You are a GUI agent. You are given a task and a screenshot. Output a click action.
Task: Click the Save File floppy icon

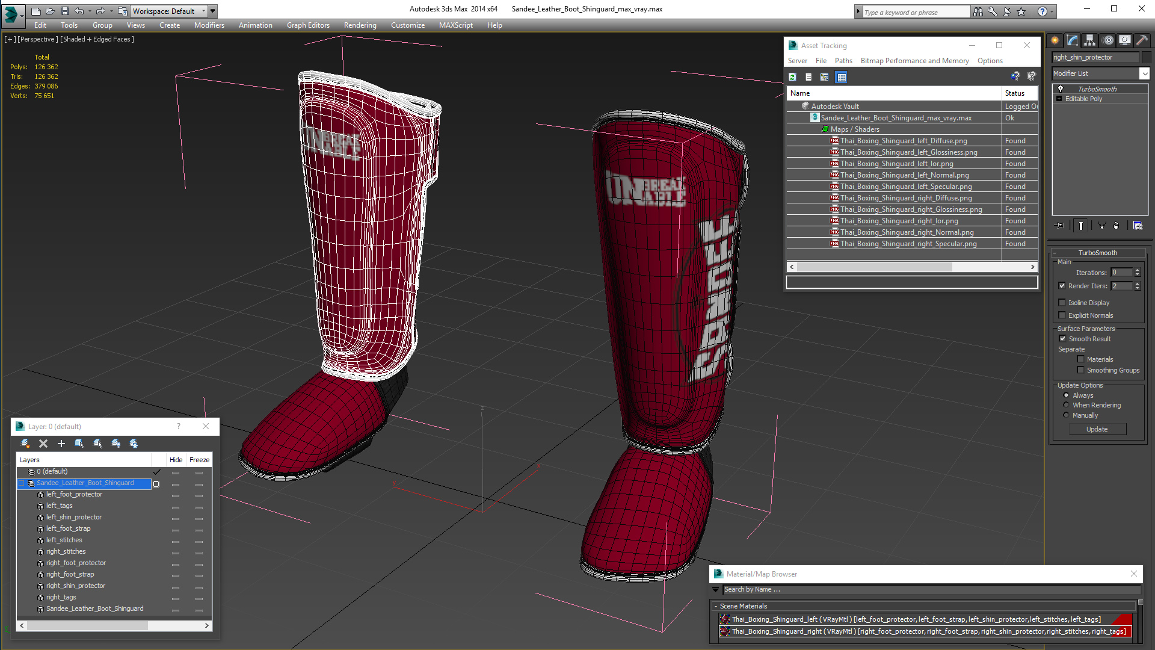(65, 11)
